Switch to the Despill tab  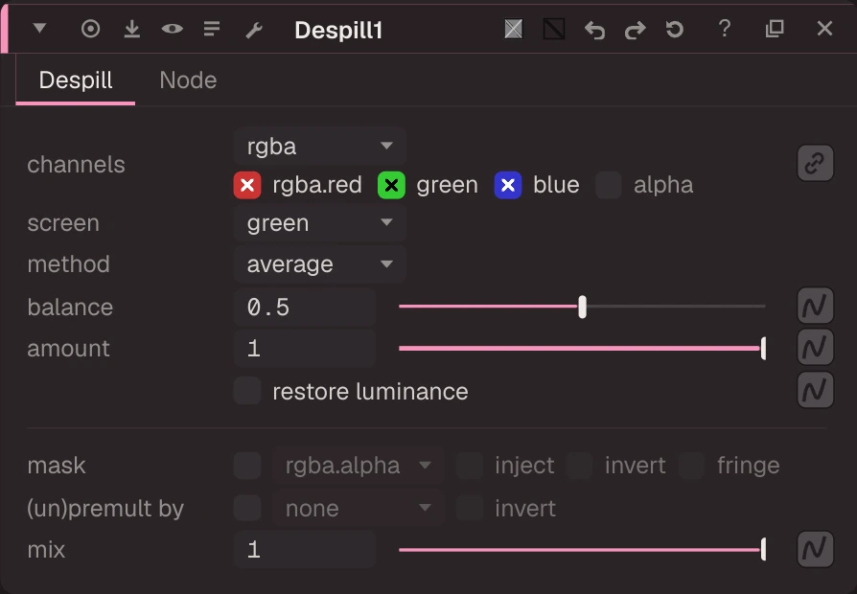click(x=76, y=80)
